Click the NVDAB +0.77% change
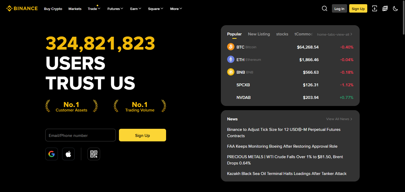Screen dimensions: 405x192 [x=346, y=98]
